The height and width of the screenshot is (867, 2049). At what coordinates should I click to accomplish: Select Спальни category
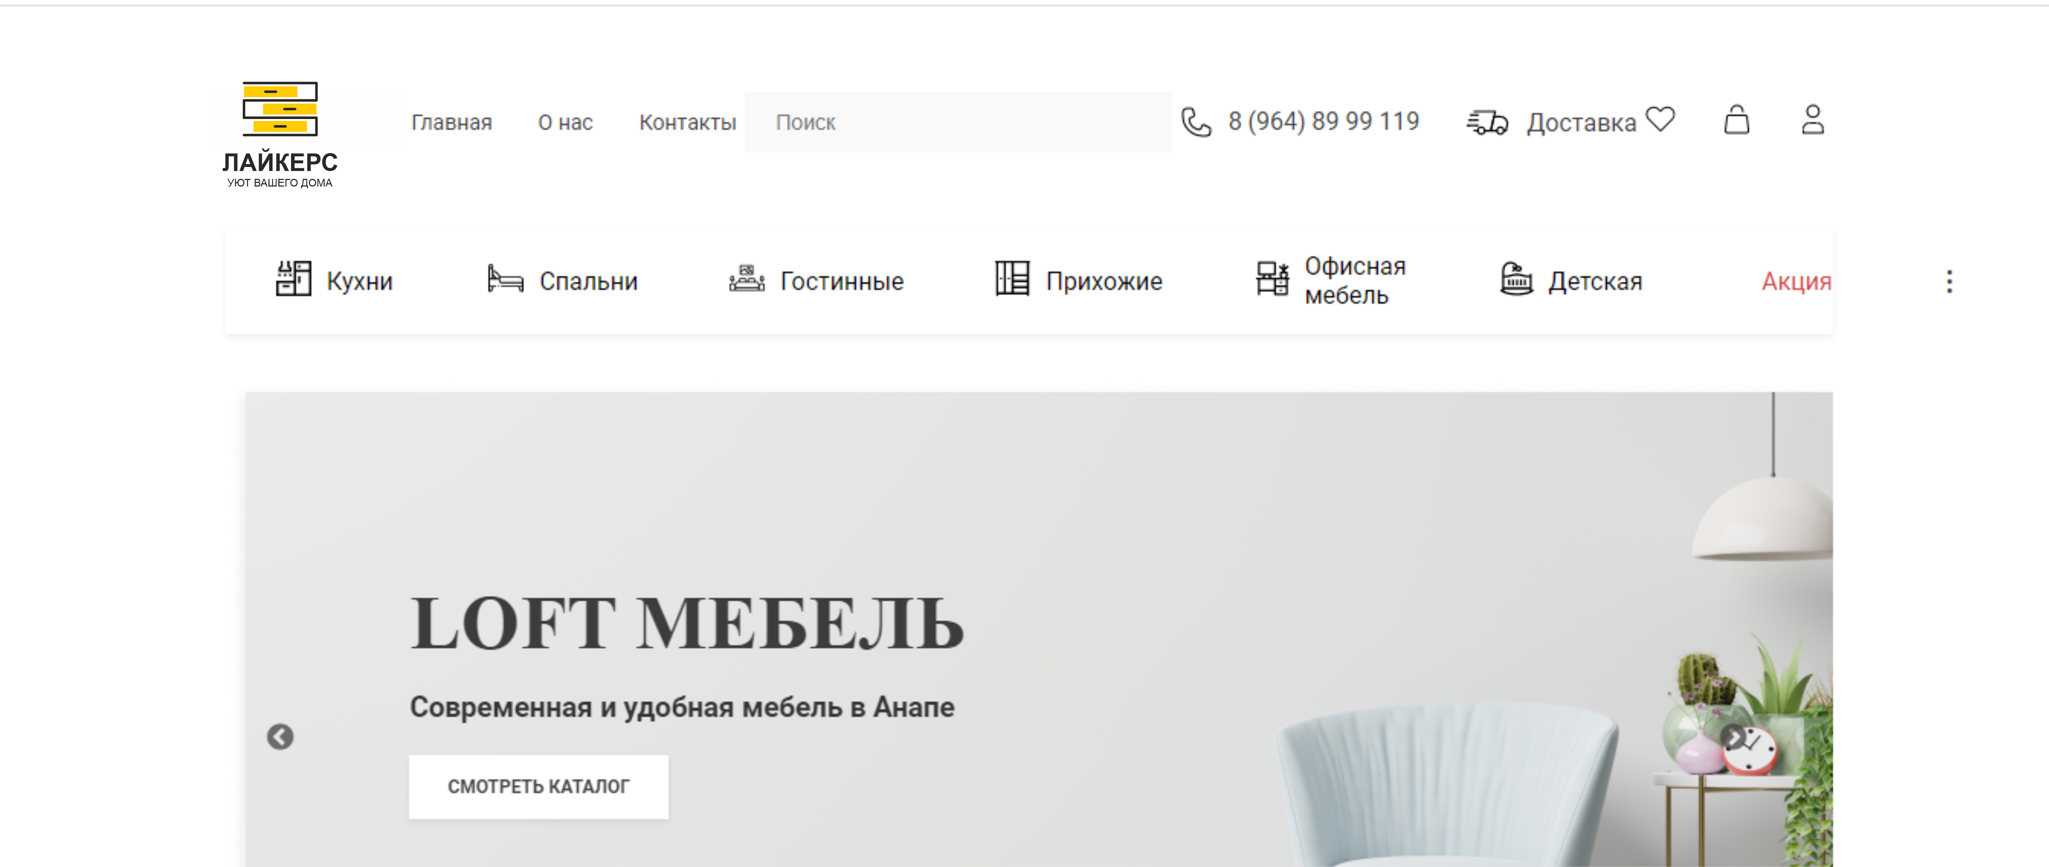click(589, 281)
